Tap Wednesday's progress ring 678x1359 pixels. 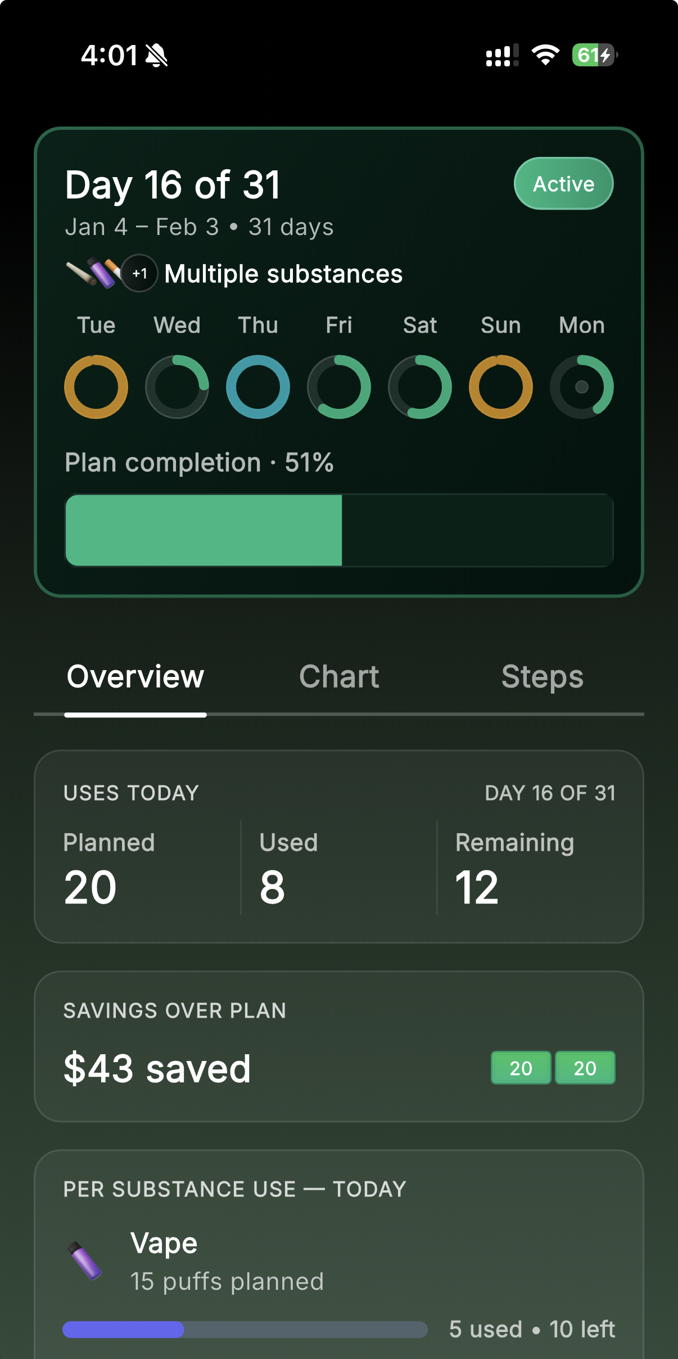click(x=177, y=387)
